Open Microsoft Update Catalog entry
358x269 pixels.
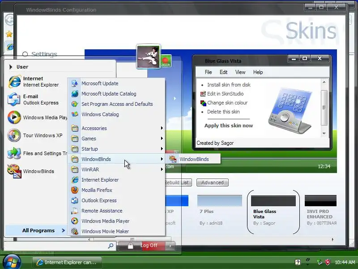116,94
